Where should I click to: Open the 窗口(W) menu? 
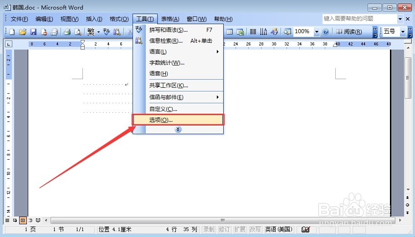click(x=196, y=19)
